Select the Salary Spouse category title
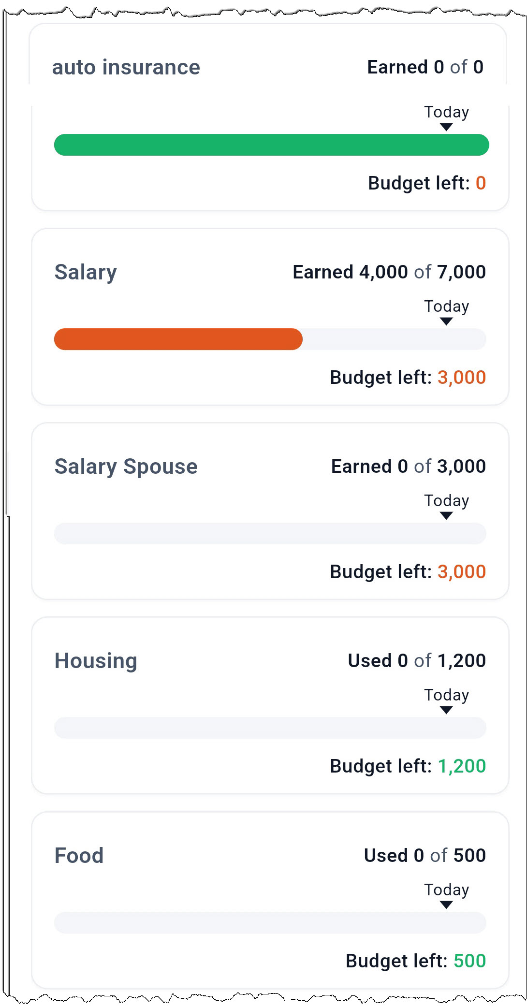The image size is (527, 1007). [126, 467]
